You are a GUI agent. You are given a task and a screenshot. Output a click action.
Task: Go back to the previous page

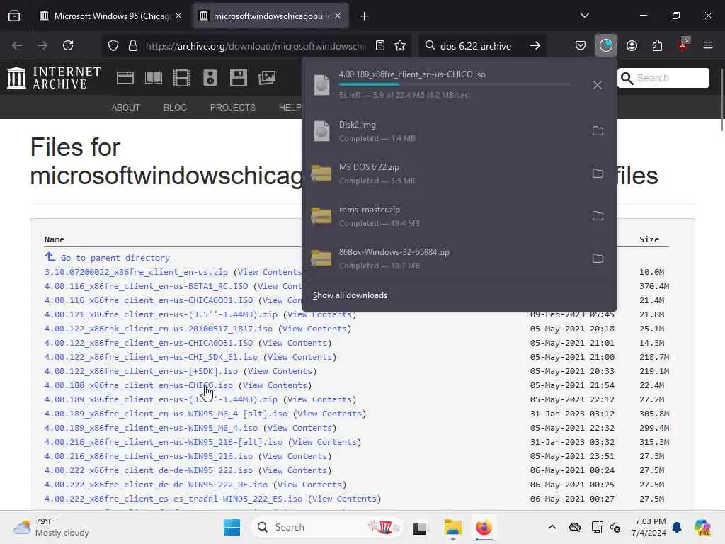pyautogui.click(x=17, y=45)
